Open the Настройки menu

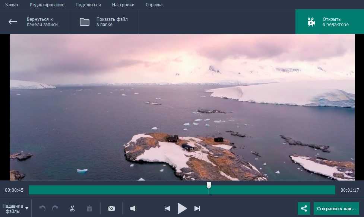click(123, 5)
